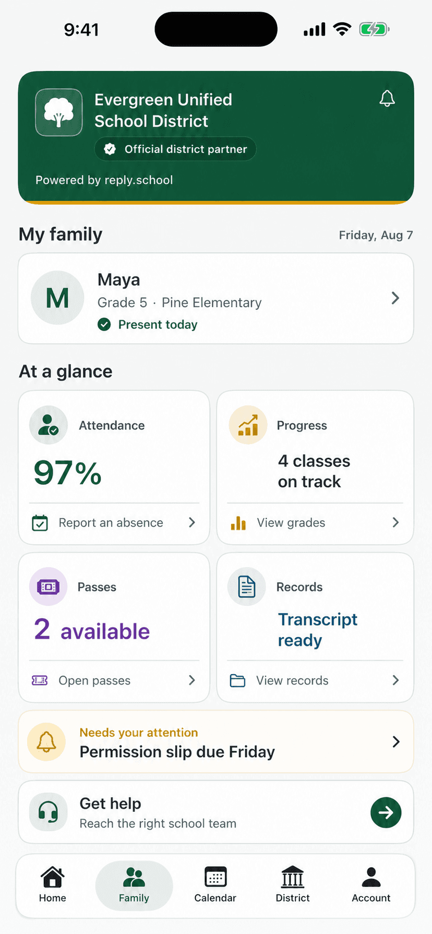Tap Maya's avatar circle with M
Image resolution: width=432 pixels, height=934 pixels.
point(57,298)
